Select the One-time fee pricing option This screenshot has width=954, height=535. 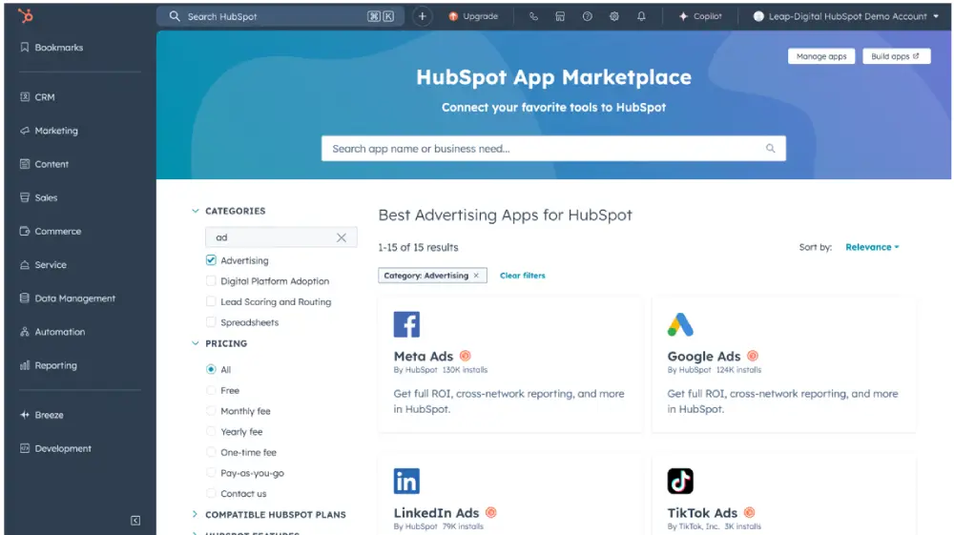(x=211, y=452)
